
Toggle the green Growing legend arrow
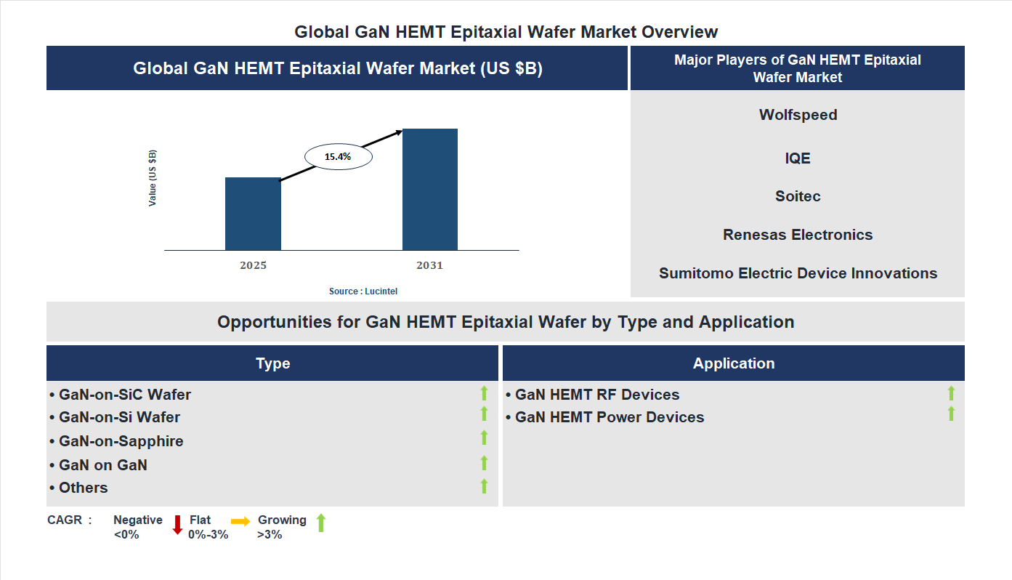pyautogui.click(x=320, y=524)
